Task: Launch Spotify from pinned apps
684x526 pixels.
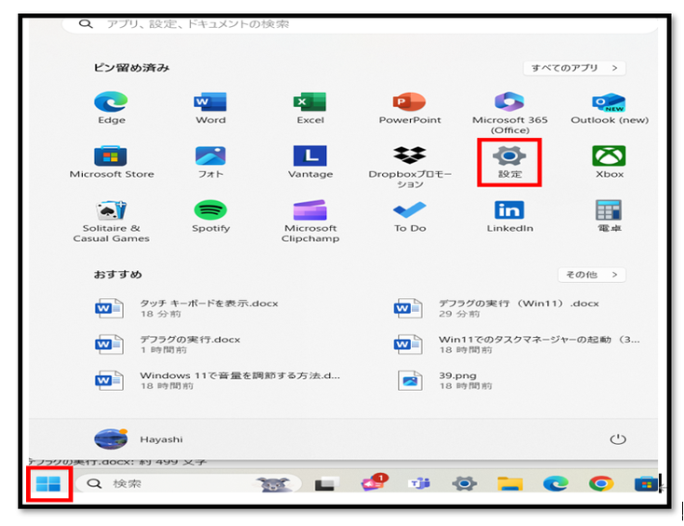Action: [211, 216]
